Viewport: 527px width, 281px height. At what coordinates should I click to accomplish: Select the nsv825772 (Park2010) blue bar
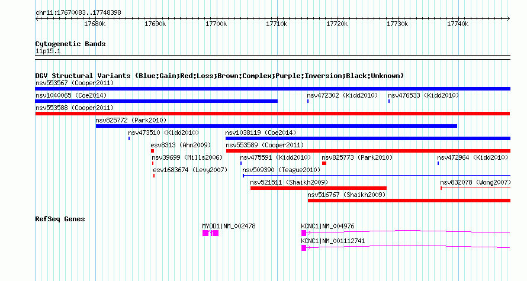tap(277, 126)
